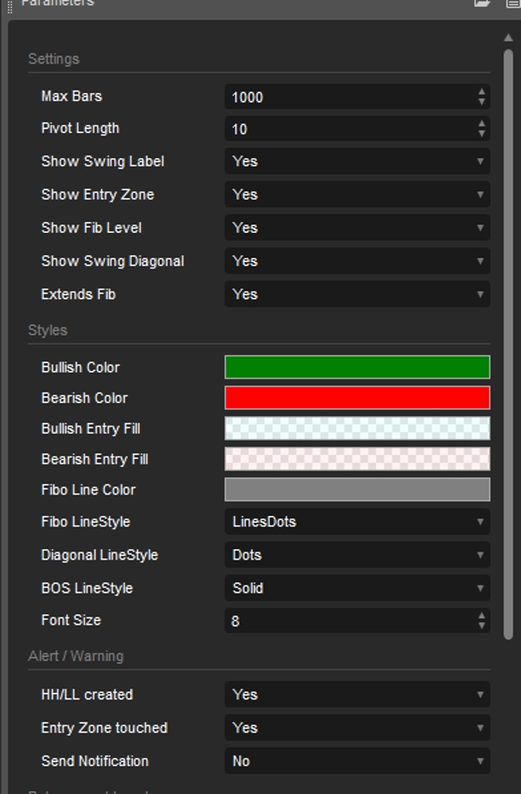The width and height of the screenshot is (521, 794).
Task: Click the open folder icon in header
Action: click(482, 3)
